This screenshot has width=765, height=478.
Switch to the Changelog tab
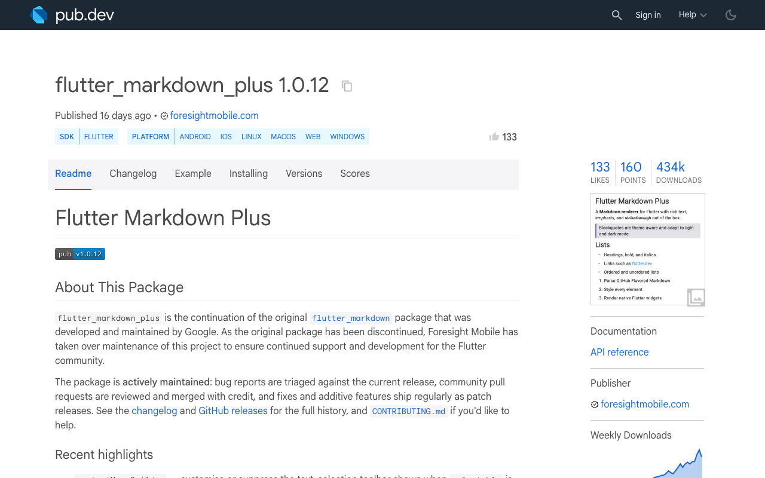point(133,174)
